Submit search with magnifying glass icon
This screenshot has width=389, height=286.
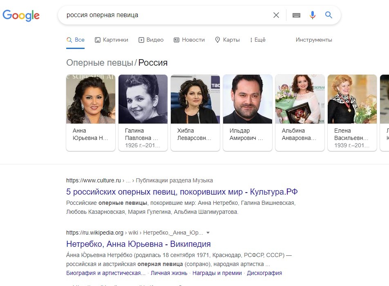pyautogui.click(x=329, y=15)
